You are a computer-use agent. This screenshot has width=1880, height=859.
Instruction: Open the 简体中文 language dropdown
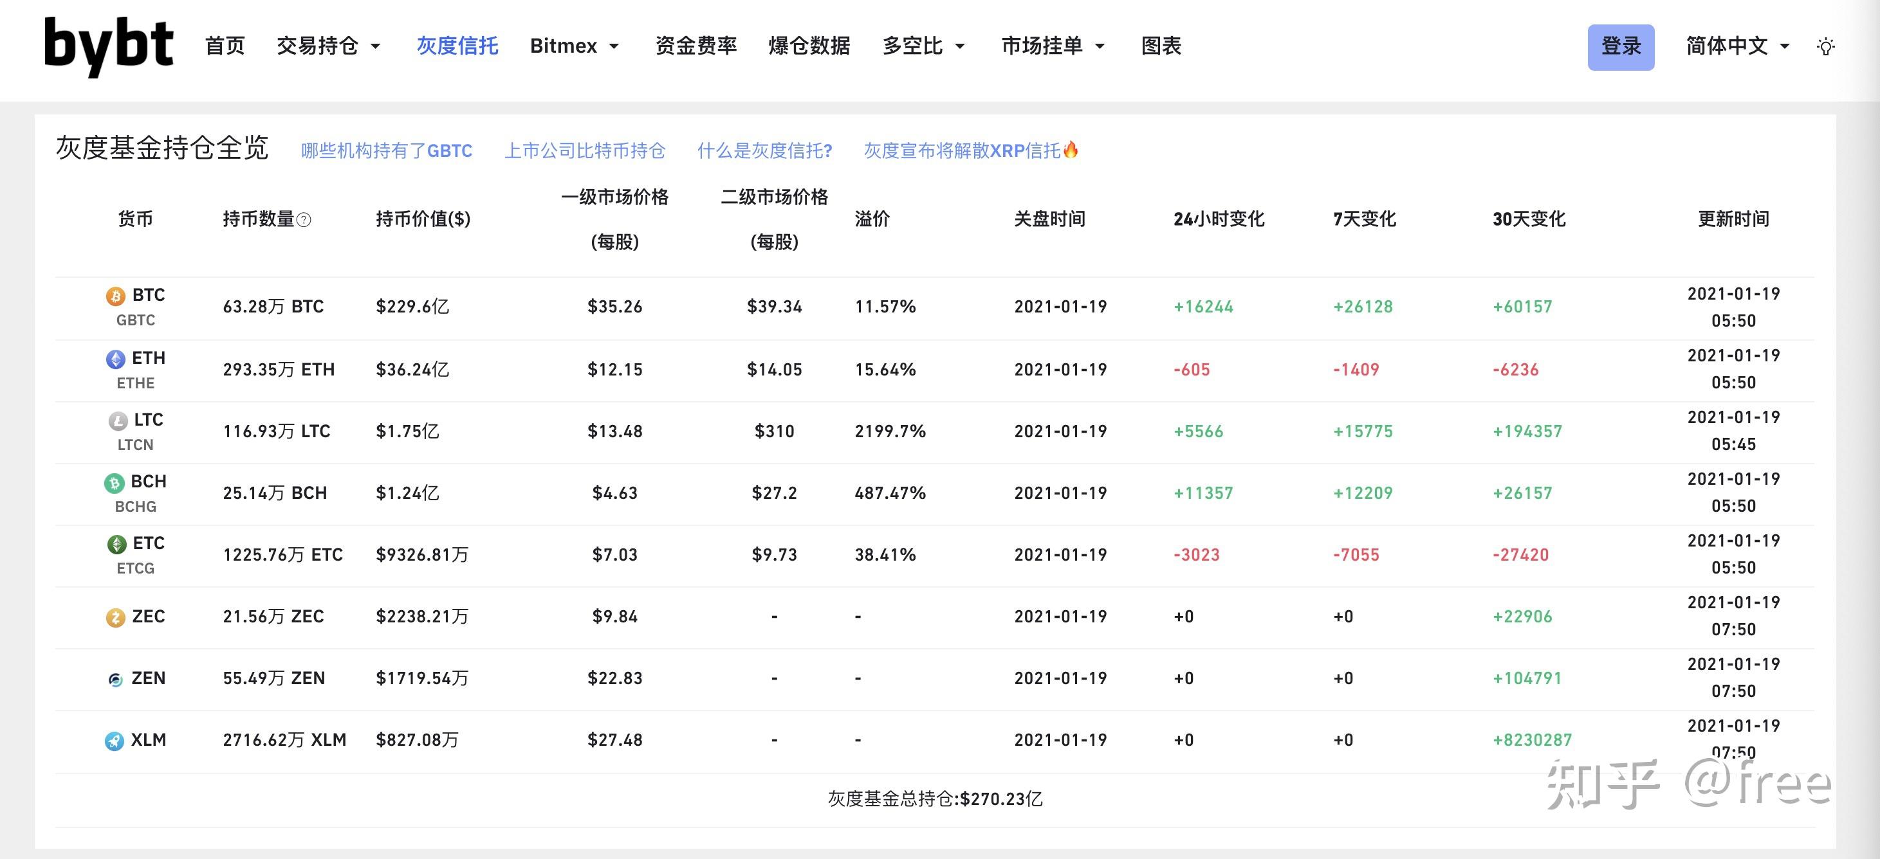(x=1738, y=46)
